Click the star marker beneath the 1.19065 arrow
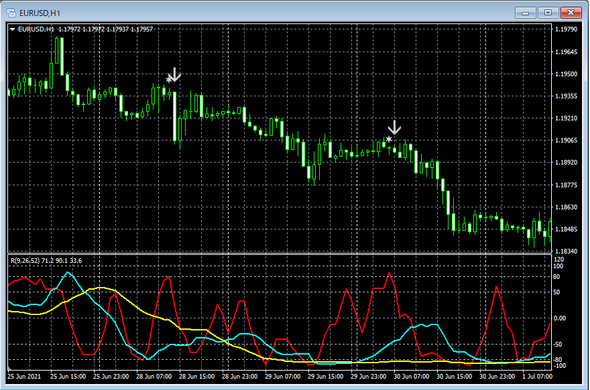This screenshot has height=390, width=590. coord(389,139)
